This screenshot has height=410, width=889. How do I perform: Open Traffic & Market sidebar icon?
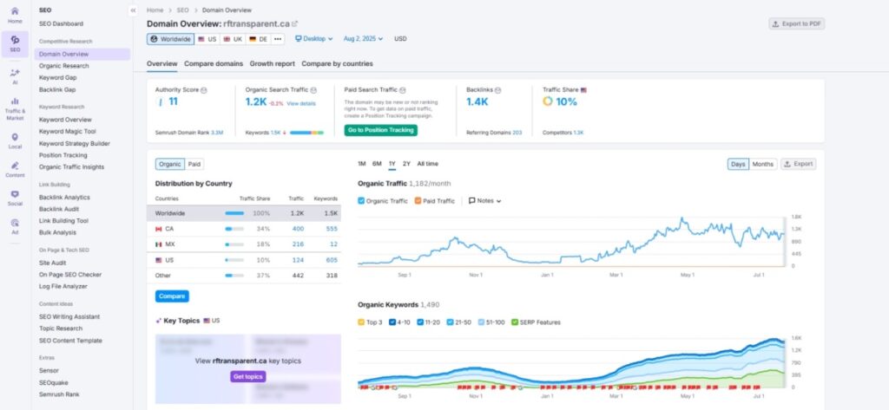(15, 106)
